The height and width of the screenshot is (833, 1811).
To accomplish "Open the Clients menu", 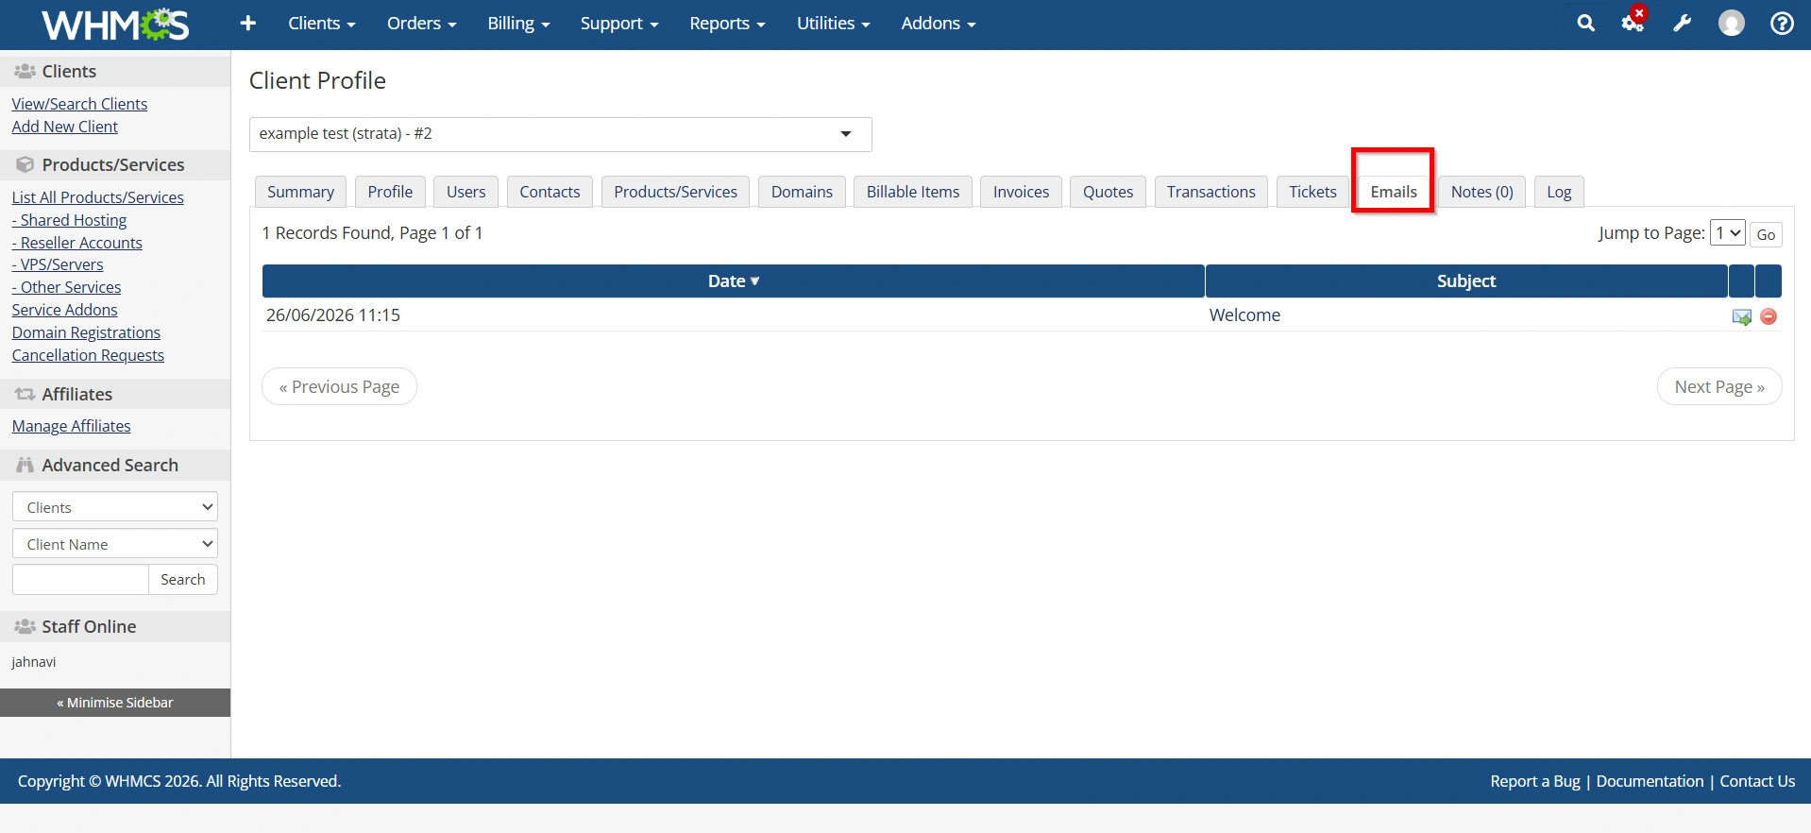I will (x=322, y=24).
